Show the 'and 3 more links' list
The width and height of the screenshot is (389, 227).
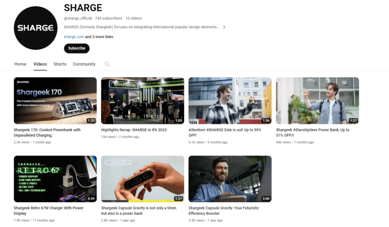click(x=99, y=37)
